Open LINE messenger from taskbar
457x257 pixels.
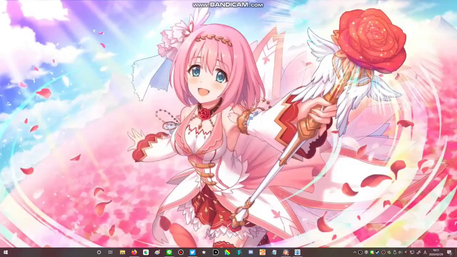click(169, 252)
